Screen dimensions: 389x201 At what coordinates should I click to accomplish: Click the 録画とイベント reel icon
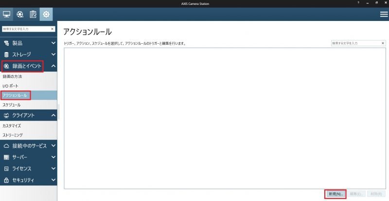pyautogui.click(x=6, y=66)
